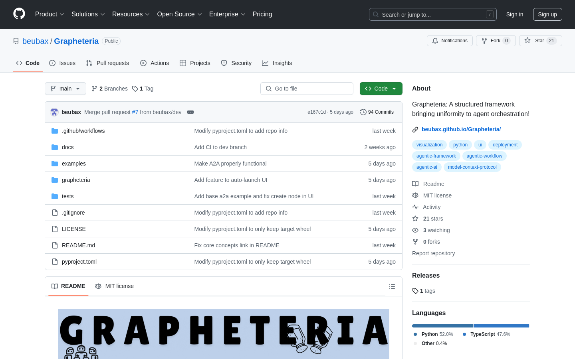Fork the repository
575x359 pixels.
pyautogui.click(x=496, y=41)
